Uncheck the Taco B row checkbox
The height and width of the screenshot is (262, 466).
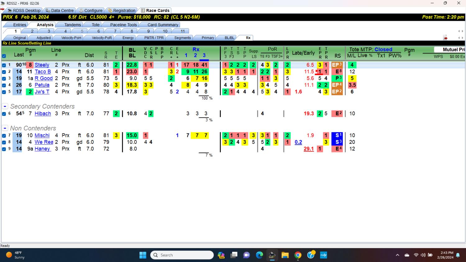4,72
